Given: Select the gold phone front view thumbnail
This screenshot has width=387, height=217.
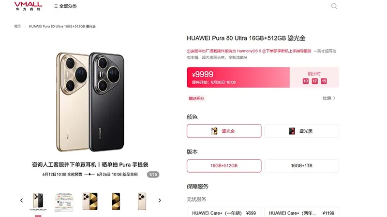Looking at the screenshot, I should (x=116, y=202).
